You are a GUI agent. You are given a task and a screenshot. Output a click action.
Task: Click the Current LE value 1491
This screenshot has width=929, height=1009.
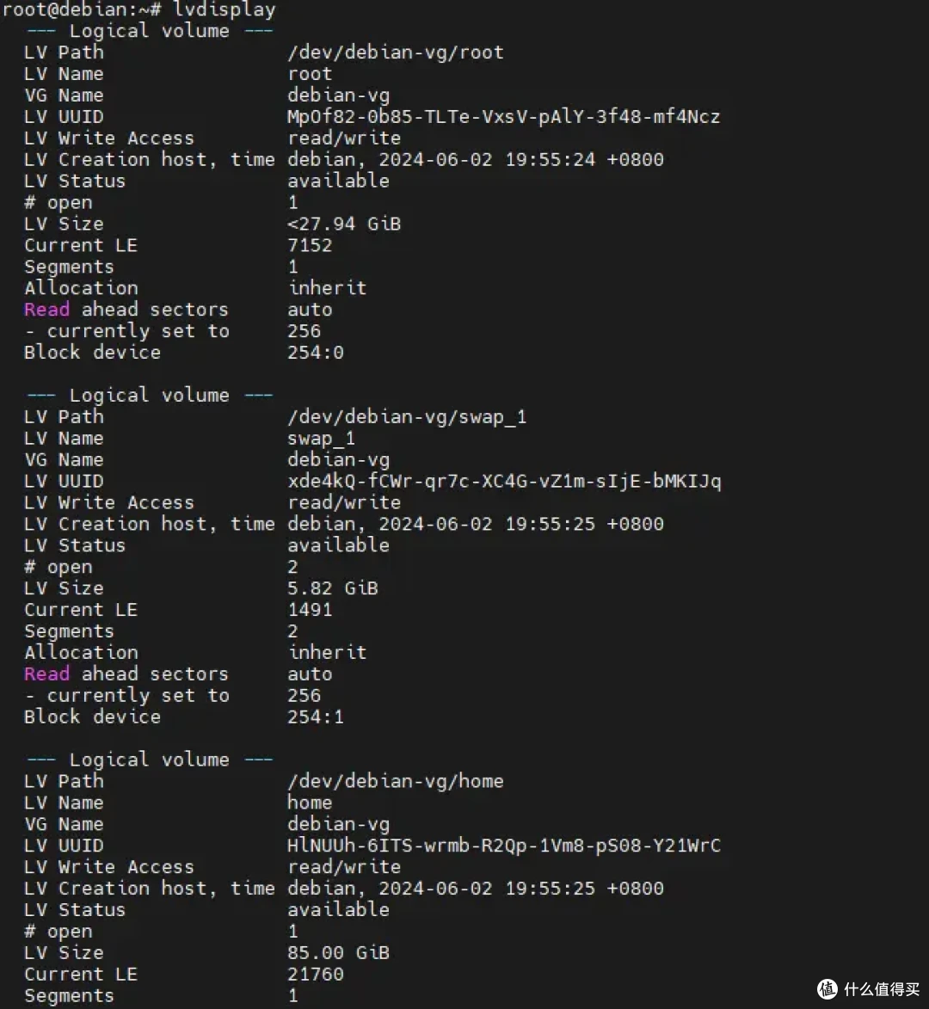tap(310, 609)
